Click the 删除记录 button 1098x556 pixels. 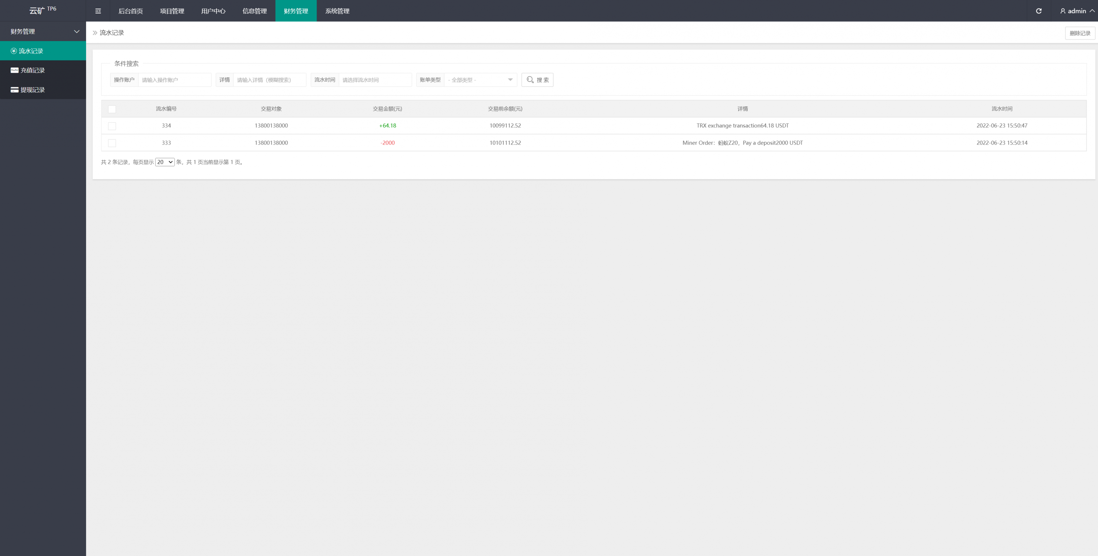tap(1079, 33)
